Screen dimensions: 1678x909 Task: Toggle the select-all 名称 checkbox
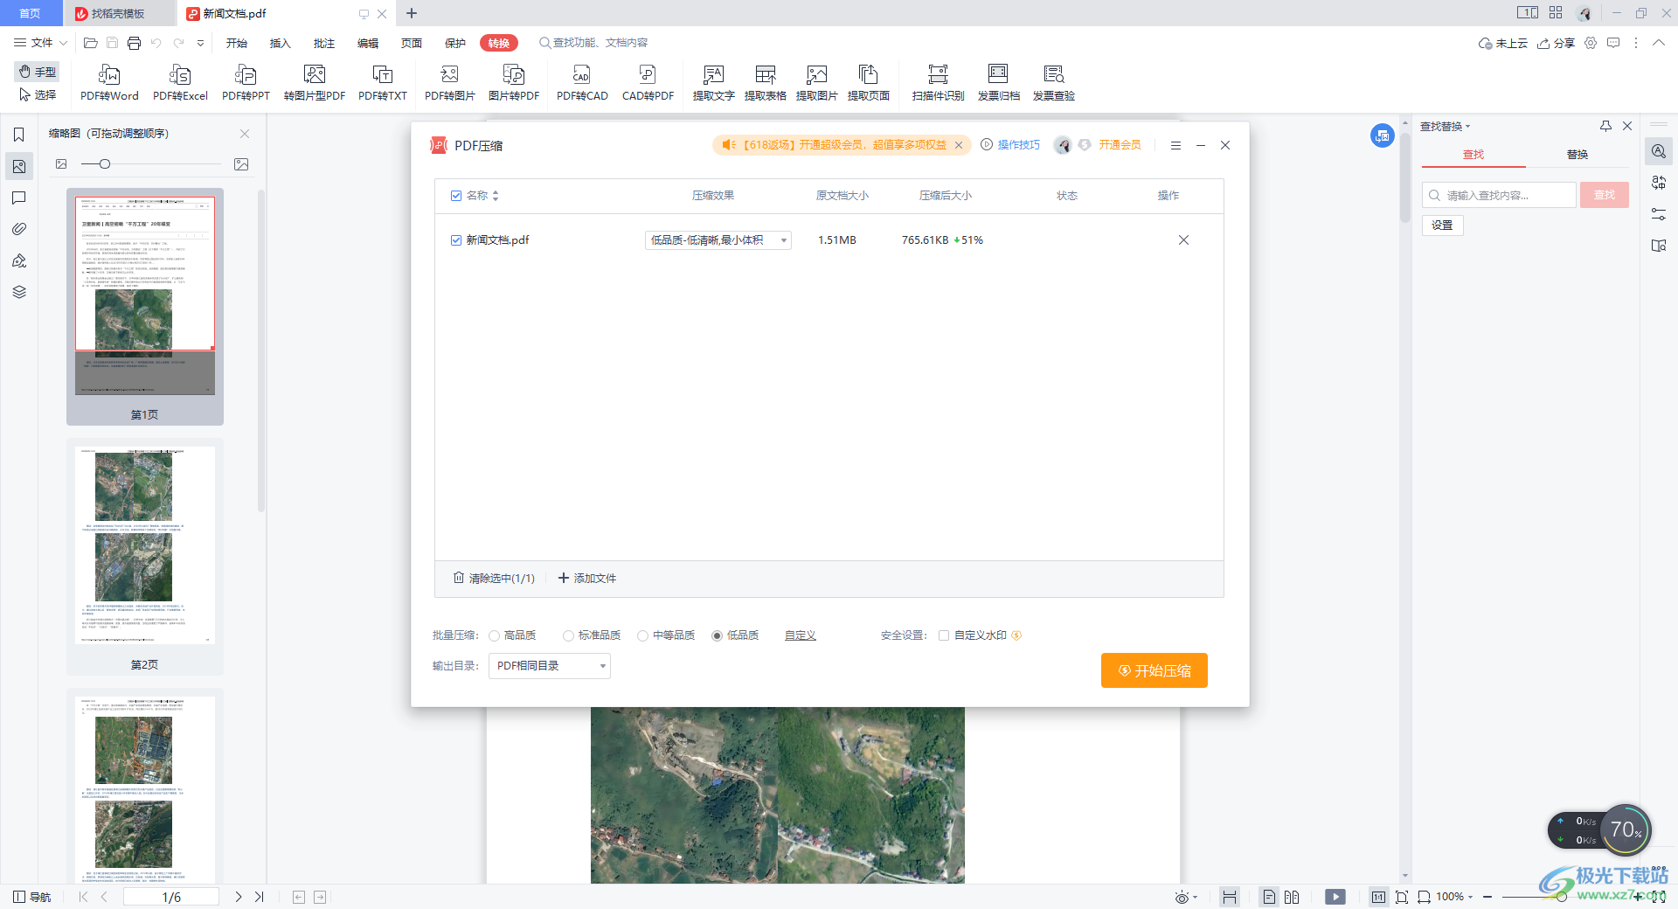[x=455, y=196]
